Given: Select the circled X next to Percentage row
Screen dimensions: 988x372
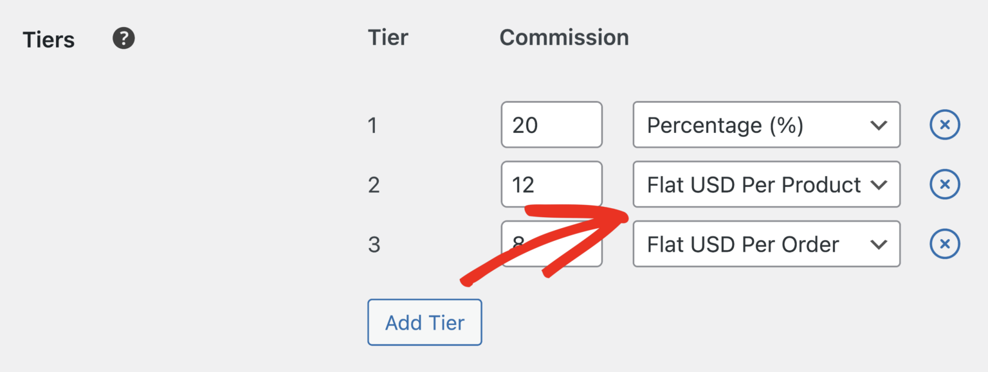Looking at the screenshot, I should pos(944,125).
